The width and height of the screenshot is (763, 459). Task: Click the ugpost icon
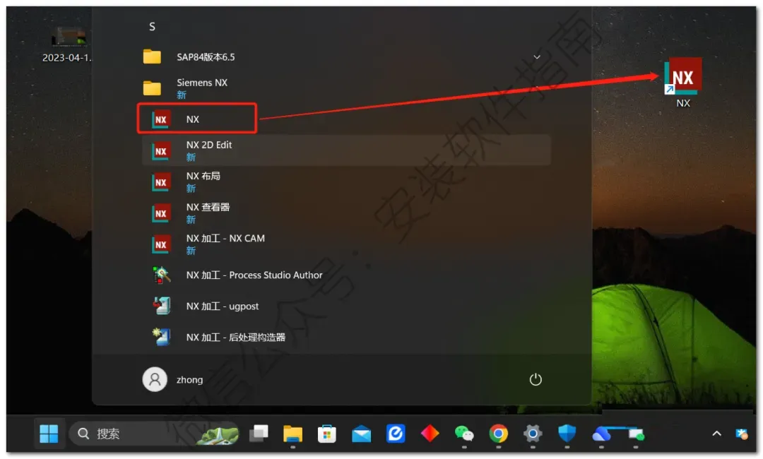click(x=161, y=306)
